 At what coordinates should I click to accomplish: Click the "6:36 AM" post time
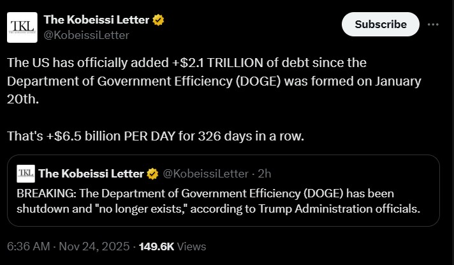(27, 246)
